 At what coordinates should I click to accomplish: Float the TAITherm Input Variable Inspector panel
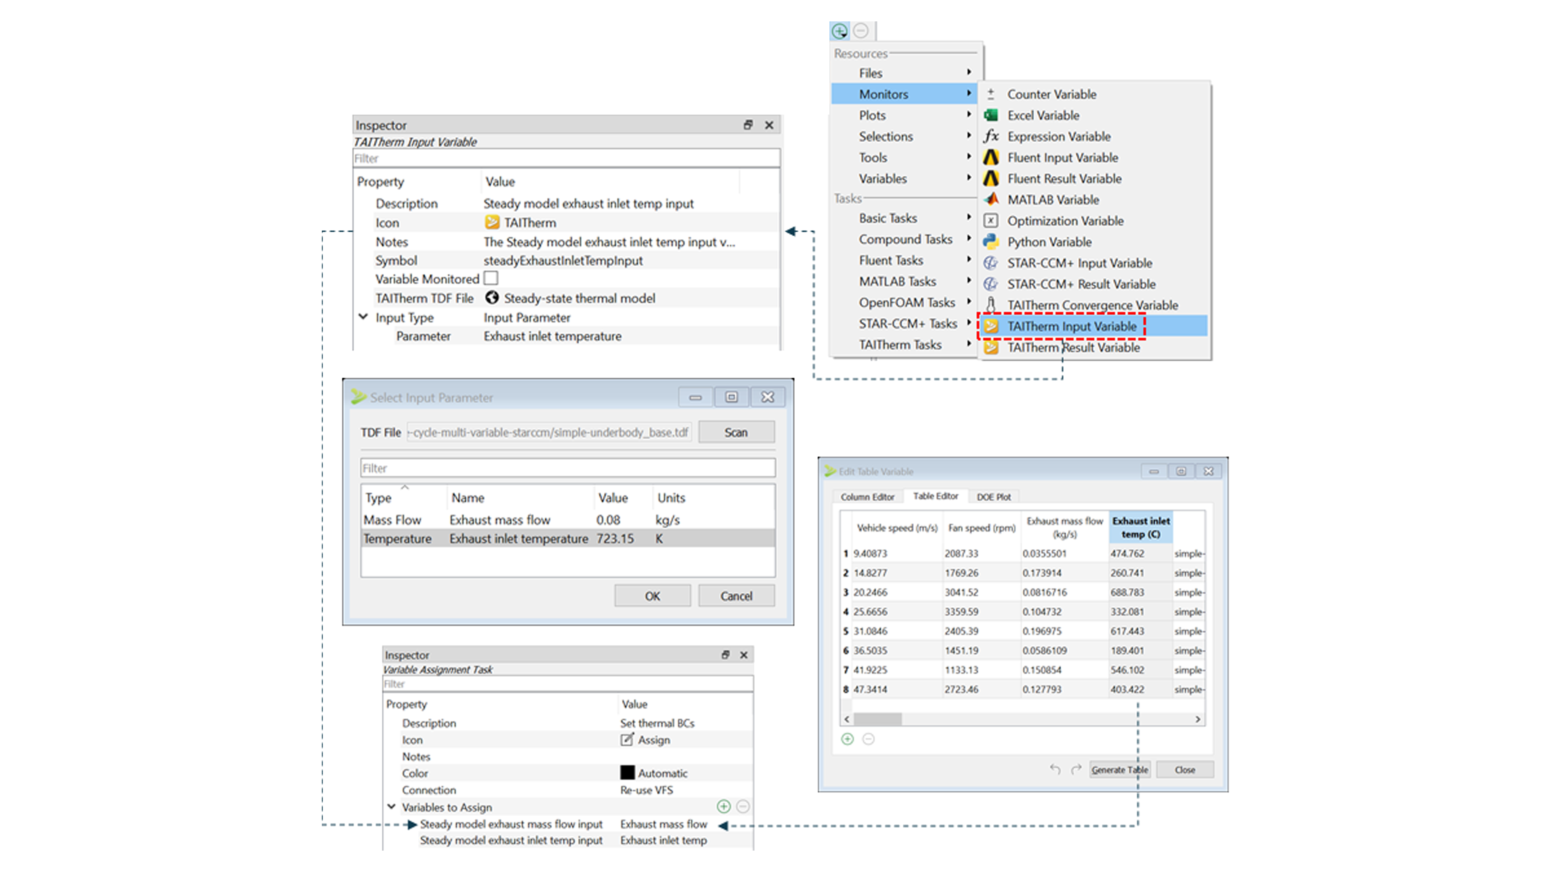tap(748, 125)
